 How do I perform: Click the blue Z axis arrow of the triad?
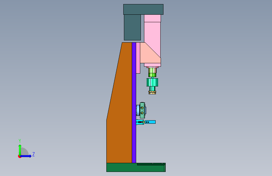pyautogui.click(x=26, y=156)
